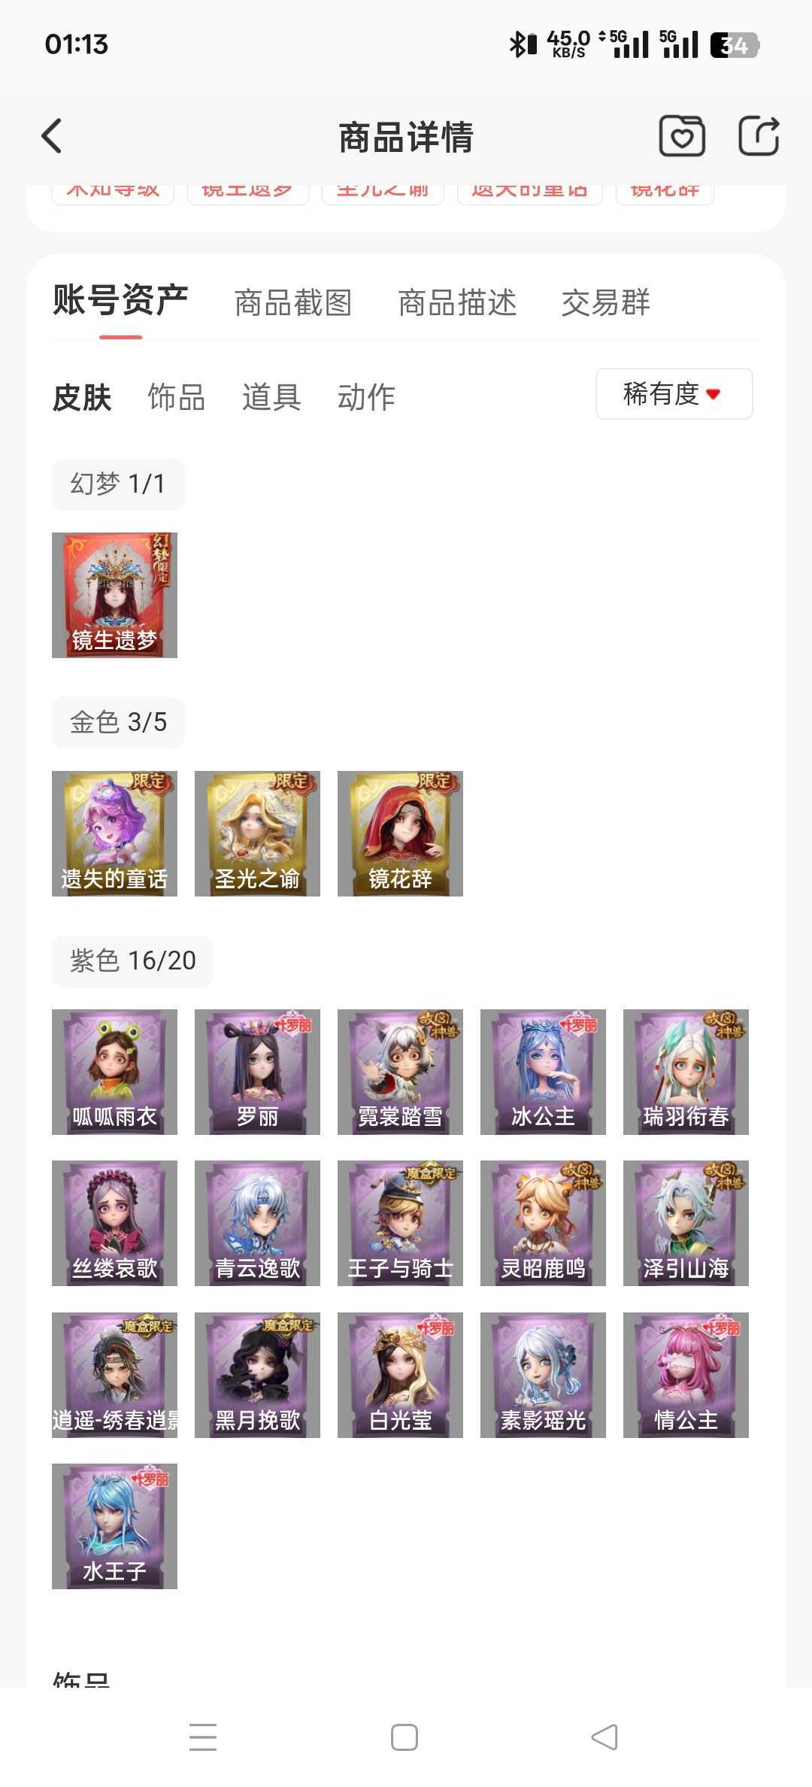The height and width of the screenshot is (1787, 812).
Task: Switch to 商品截图 tab
Action: point(293,302)
